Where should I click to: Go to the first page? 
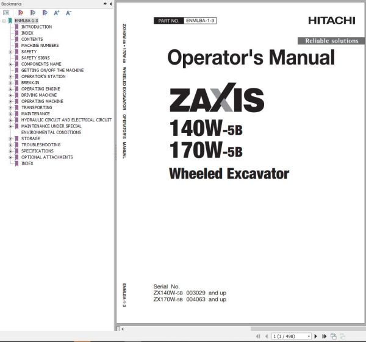258,336
